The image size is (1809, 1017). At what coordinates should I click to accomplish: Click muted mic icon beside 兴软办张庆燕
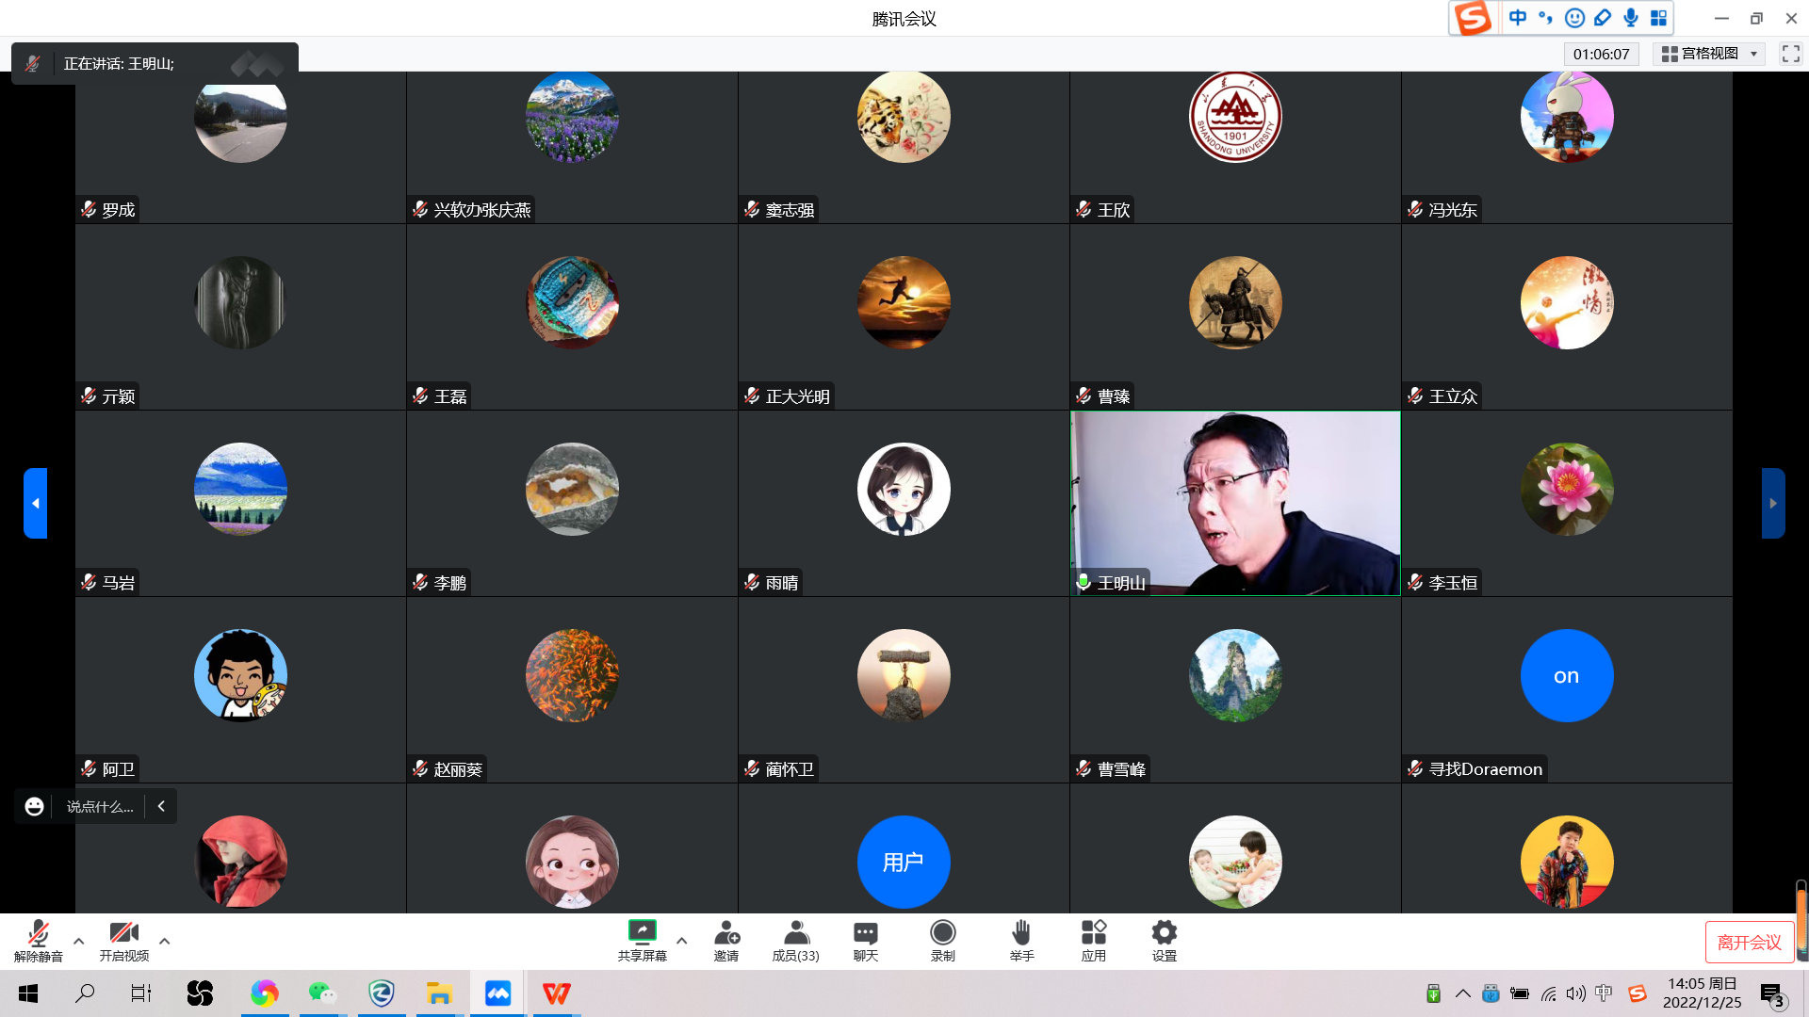420,209
